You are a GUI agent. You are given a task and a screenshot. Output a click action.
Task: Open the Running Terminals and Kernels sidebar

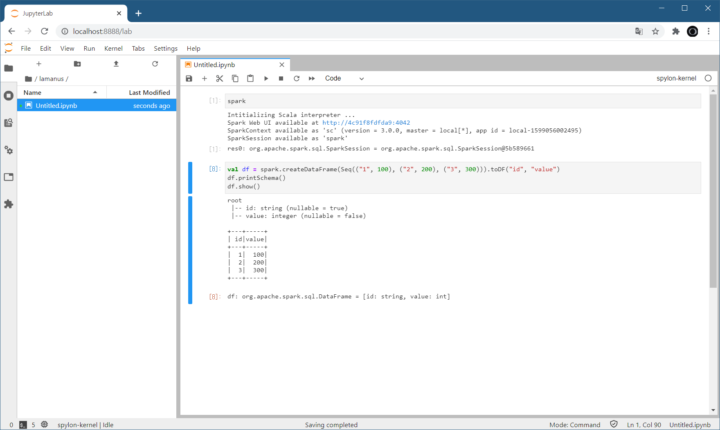tap(9, 96)
